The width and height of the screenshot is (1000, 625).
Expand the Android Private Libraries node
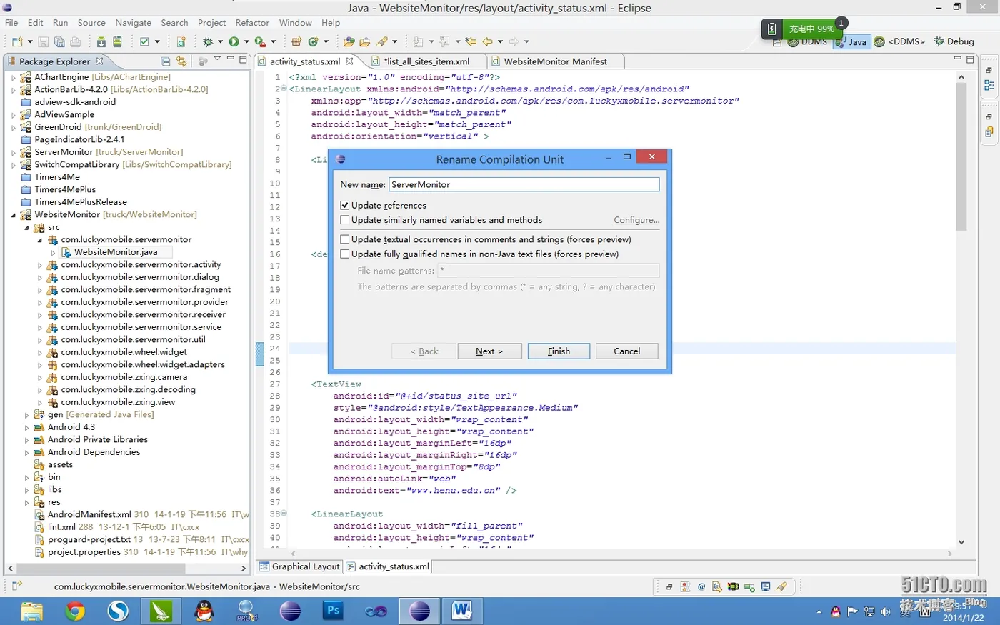[27, 440]
